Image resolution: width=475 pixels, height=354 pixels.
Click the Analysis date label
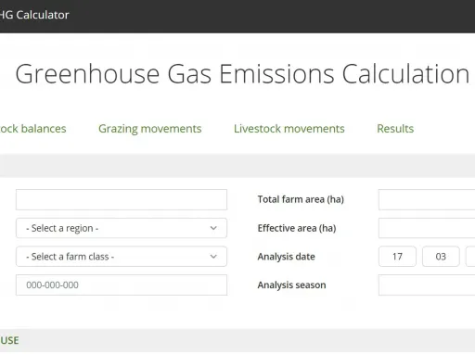coord(287,257)
